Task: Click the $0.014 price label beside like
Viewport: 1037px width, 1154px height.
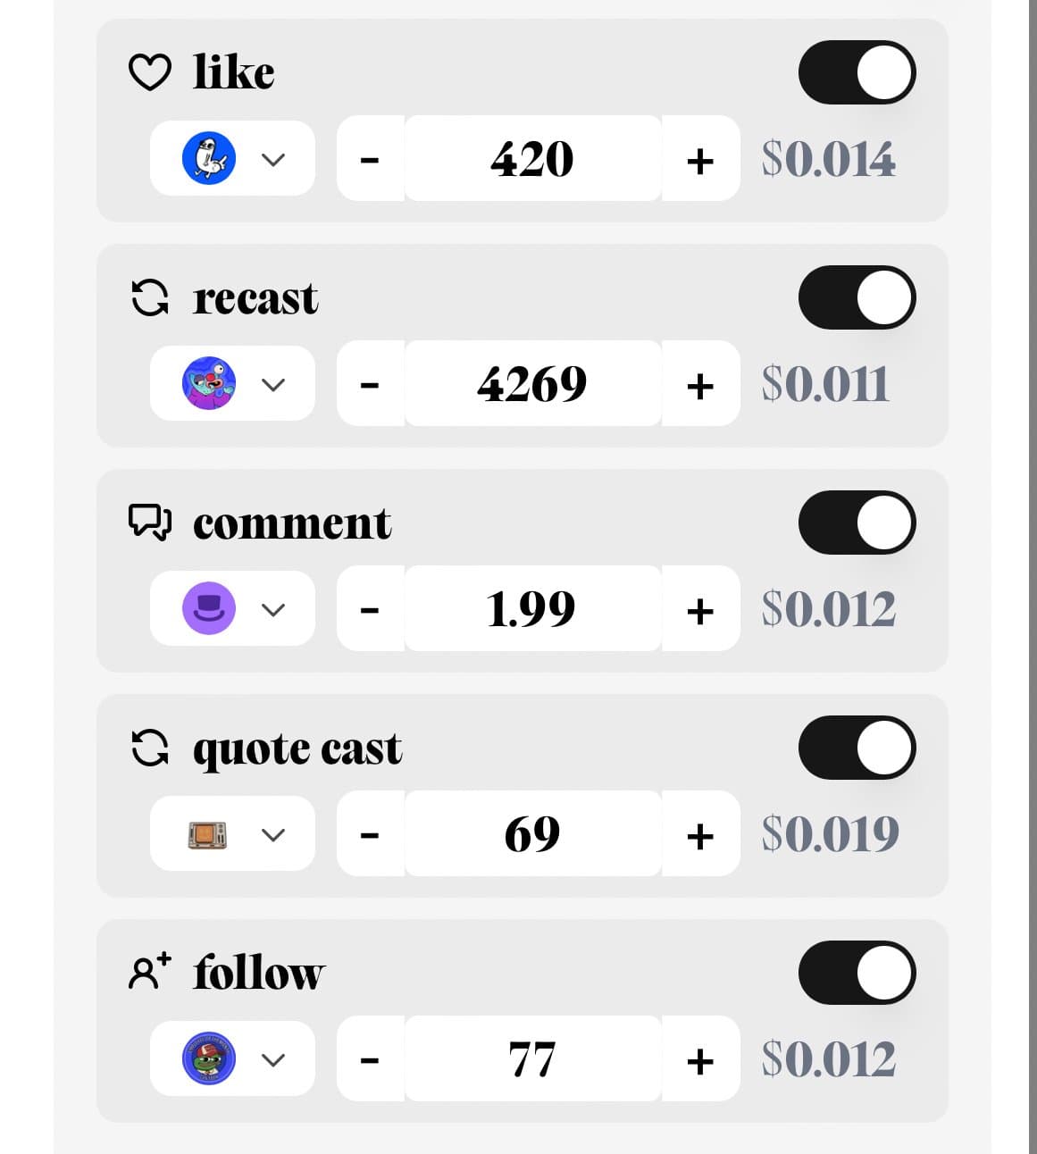Action: click(830, 158)
